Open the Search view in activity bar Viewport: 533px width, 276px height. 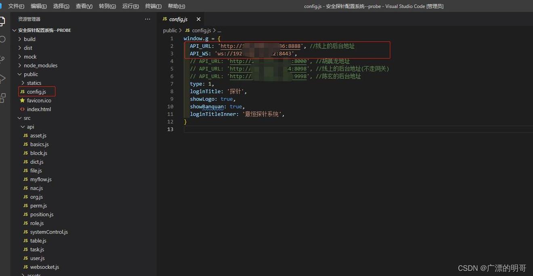[2, 39]
